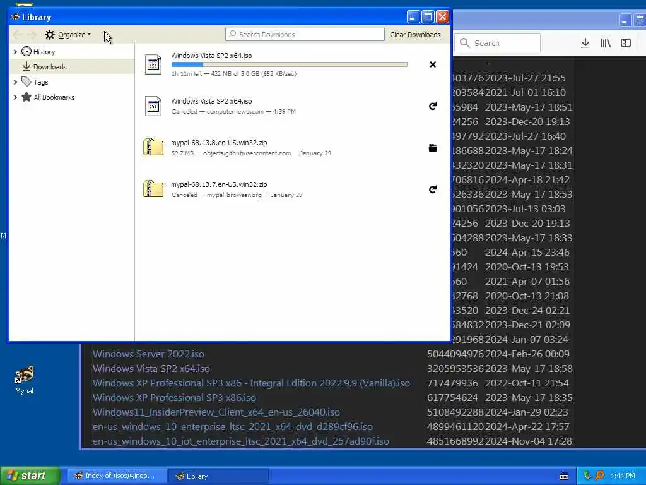Retry the canceled Windows Vista SP2 x64.iso download
Viewport: 646px width, 485px height.
click(433, 106)
